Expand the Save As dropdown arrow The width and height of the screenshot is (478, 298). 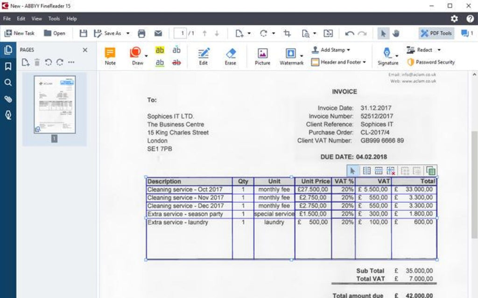(x=128, y=33)
